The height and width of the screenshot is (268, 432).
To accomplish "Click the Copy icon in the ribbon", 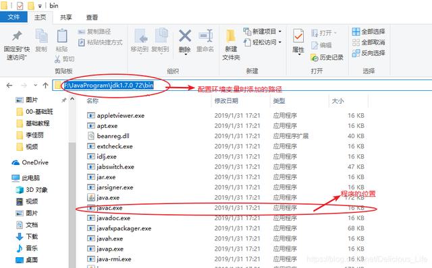I will [41, 36].
